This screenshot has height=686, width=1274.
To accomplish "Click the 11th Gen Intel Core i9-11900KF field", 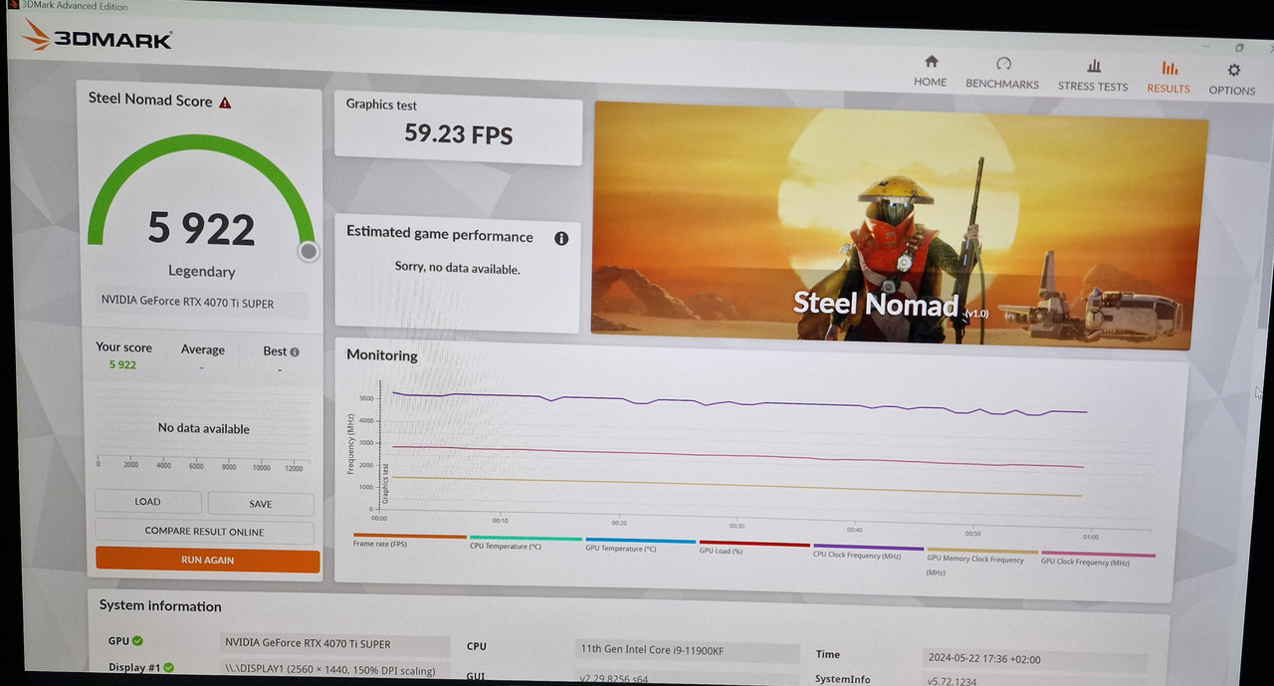I will 687,650.
